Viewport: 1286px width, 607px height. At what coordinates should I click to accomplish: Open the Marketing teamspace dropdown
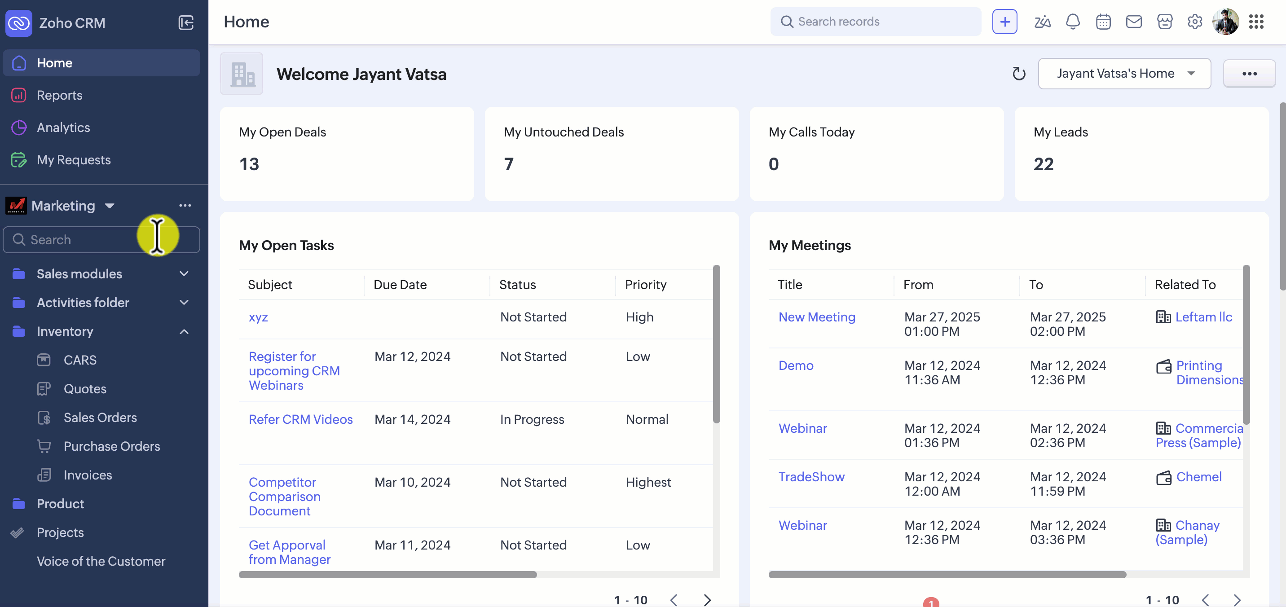point(110,206)
